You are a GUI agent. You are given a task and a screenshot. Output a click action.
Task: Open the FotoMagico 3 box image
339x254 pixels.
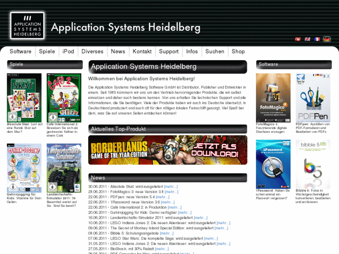273,98
